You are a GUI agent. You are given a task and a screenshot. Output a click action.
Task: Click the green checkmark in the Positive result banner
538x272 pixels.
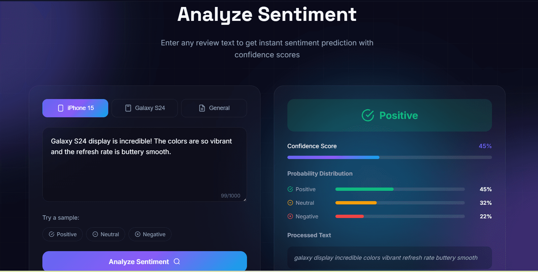click(367, 115)
